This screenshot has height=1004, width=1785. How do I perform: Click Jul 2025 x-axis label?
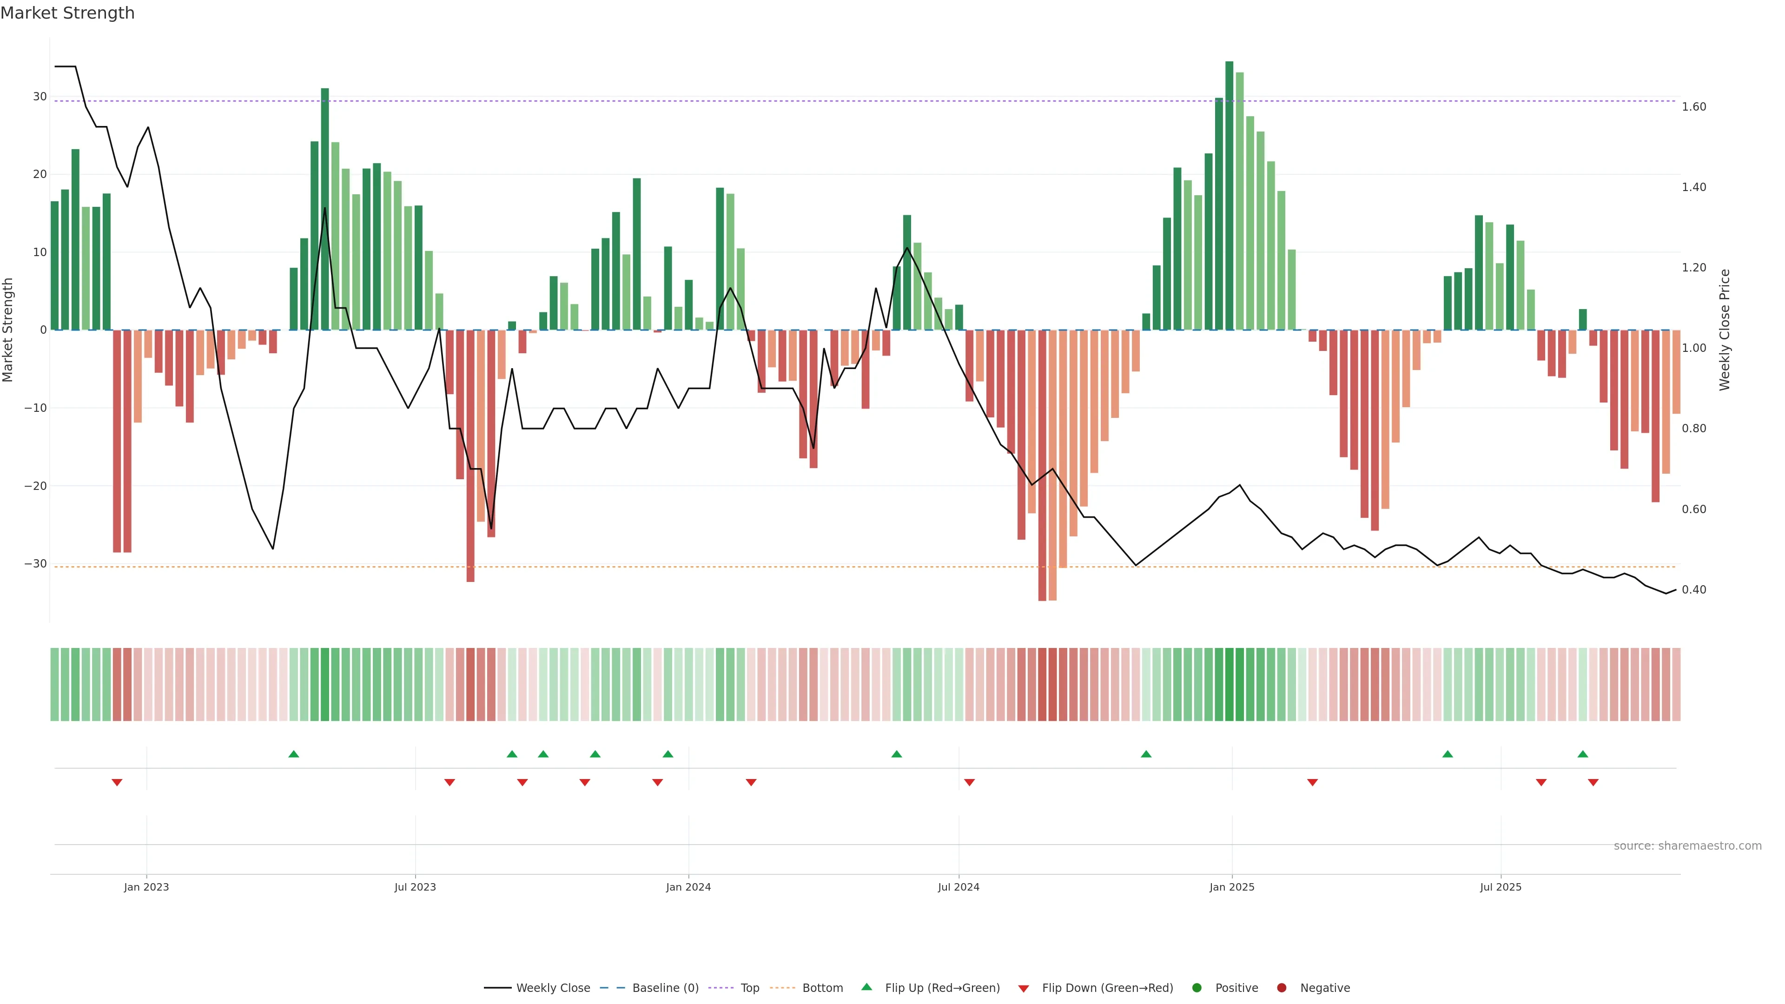1500,887
